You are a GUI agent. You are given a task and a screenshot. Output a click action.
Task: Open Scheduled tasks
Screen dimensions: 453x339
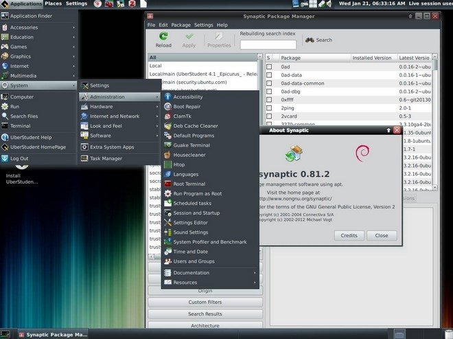point(210,204)
